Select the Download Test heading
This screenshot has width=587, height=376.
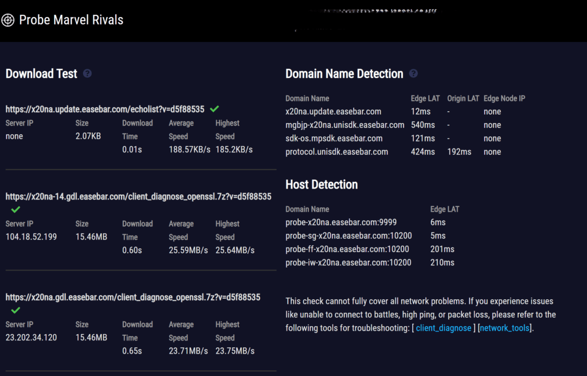coord(41,74)
